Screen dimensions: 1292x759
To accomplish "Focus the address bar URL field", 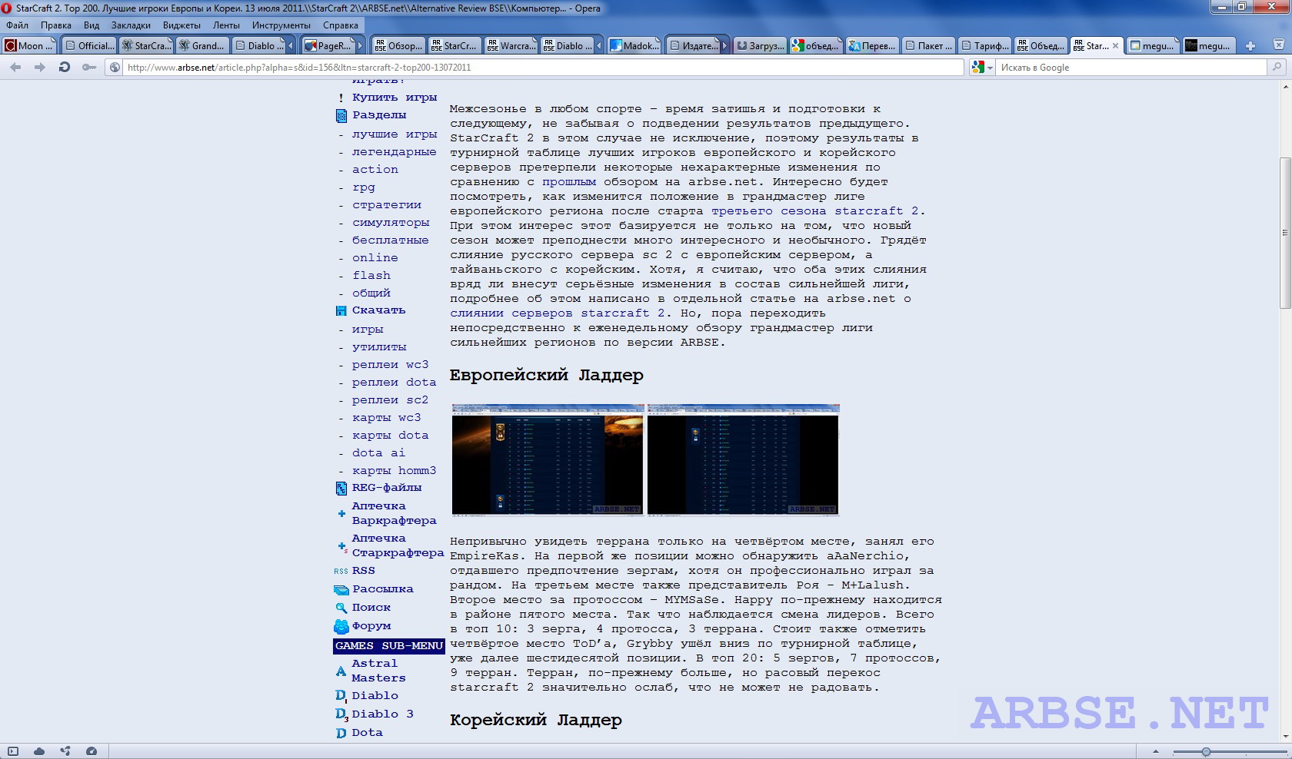I will 542,68.
